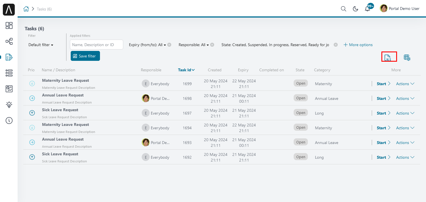Click priority icon of task 1693
The height and width of the screenshot is (202, 426).
32,142
